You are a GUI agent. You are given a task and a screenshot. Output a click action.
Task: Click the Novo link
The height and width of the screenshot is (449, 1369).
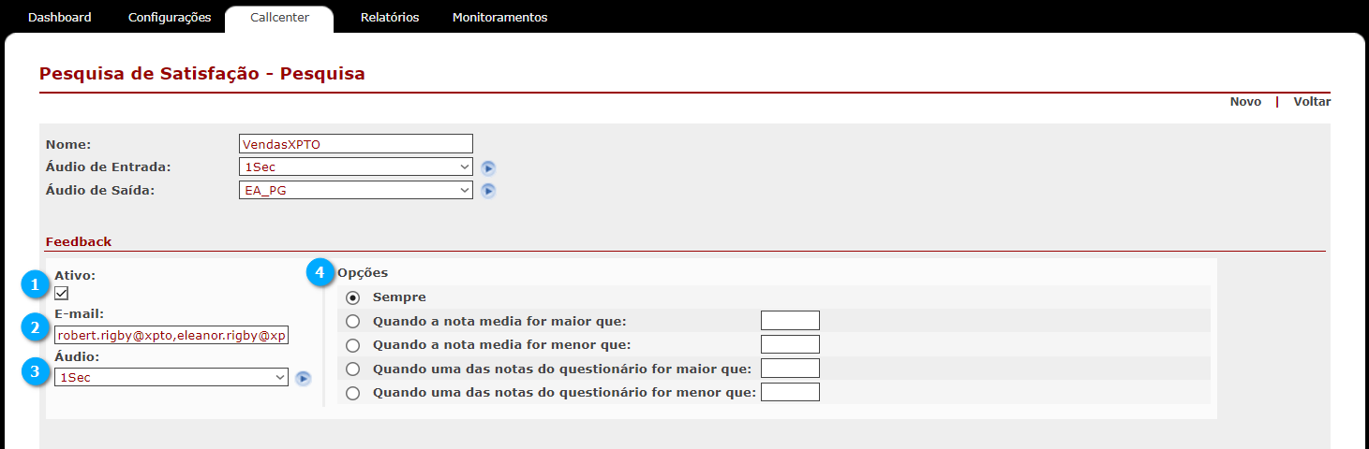pyautogui.click(x=1245, y=102)
